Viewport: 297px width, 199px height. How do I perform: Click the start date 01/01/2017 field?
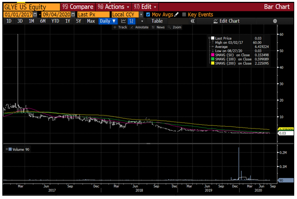pos(18,14)
